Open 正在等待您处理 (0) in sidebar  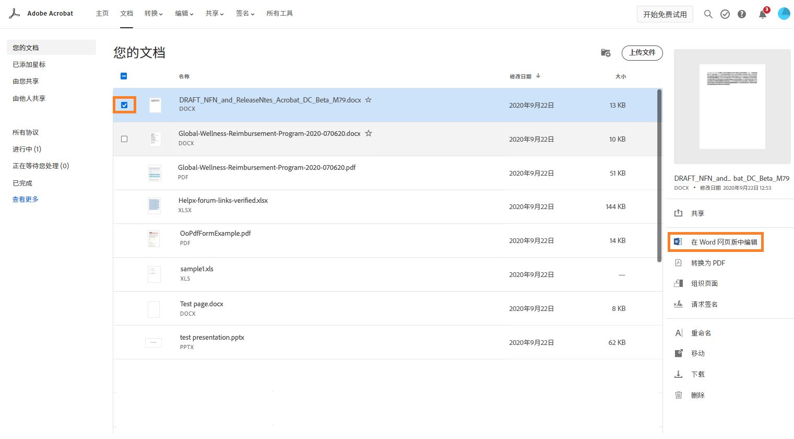point(41,166)
